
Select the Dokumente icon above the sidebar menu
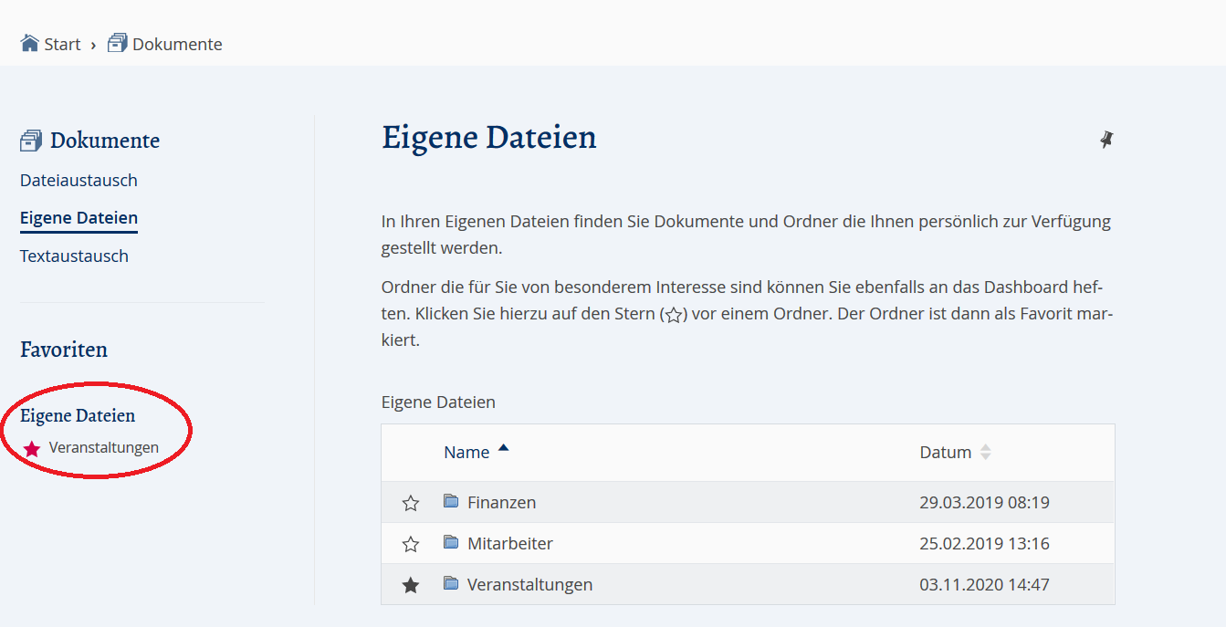tap(31, 139)
